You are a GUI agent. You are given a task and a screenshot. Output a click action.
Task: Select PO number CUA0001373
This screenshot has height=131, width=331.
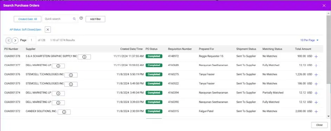[12, 102]
